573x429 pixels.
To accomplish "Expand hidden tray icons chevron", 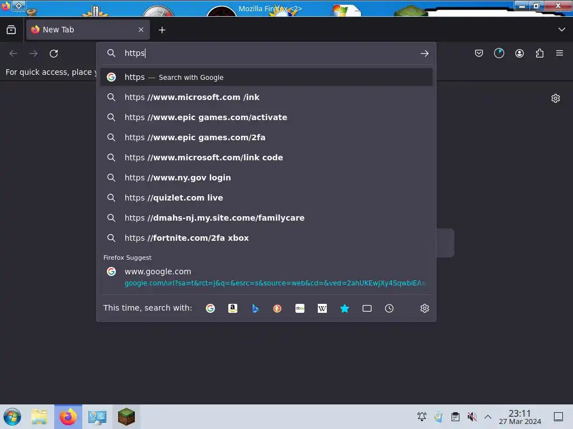I will point(488,416).
